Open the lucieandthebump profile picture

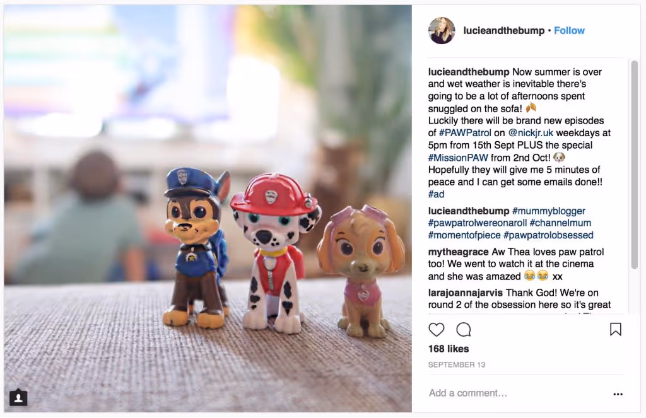tap(442, 30)
